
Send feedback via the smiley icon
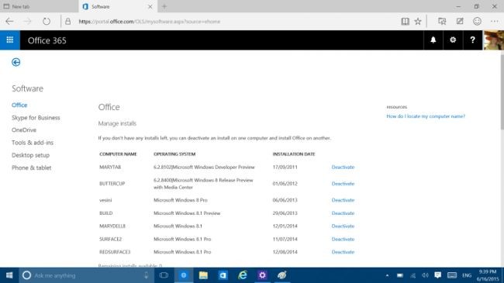point(477,21)
